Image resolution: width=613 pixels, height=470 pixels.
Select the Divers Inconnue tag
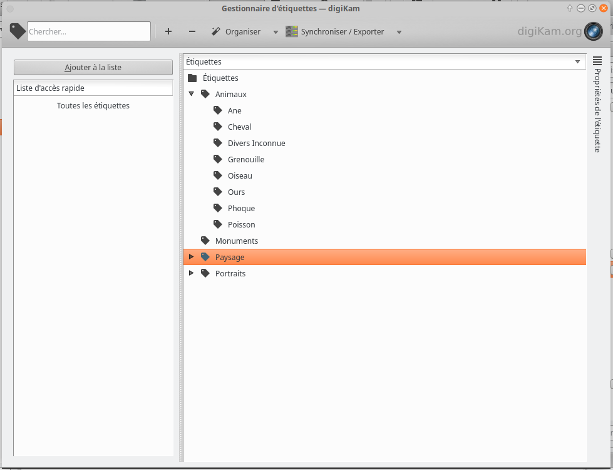coord(257,144)
